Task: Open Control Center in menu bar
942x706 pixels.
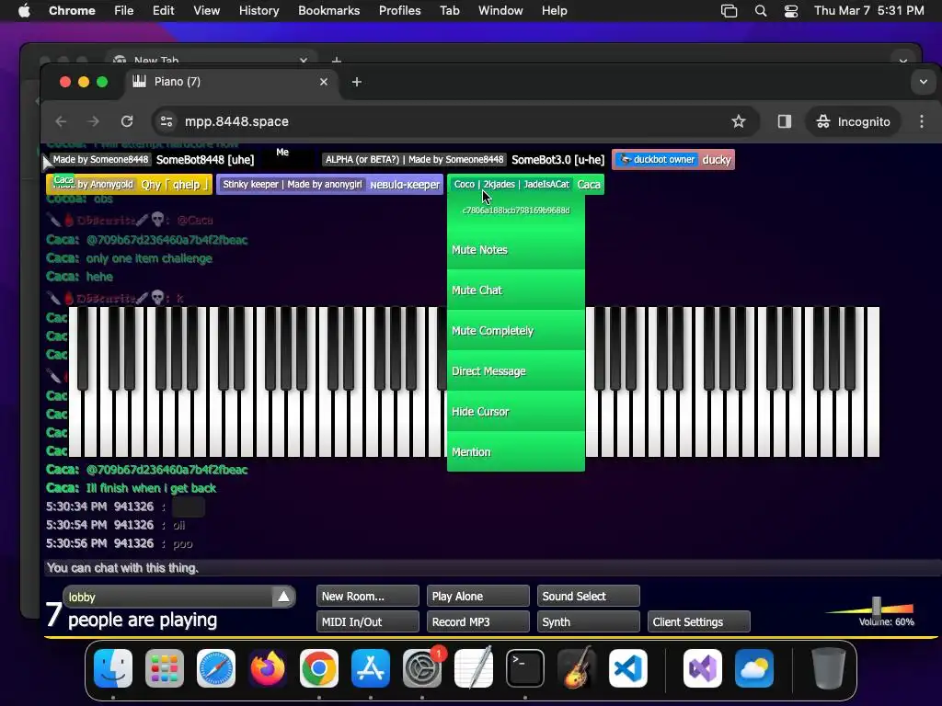Action: click(791, 11)
